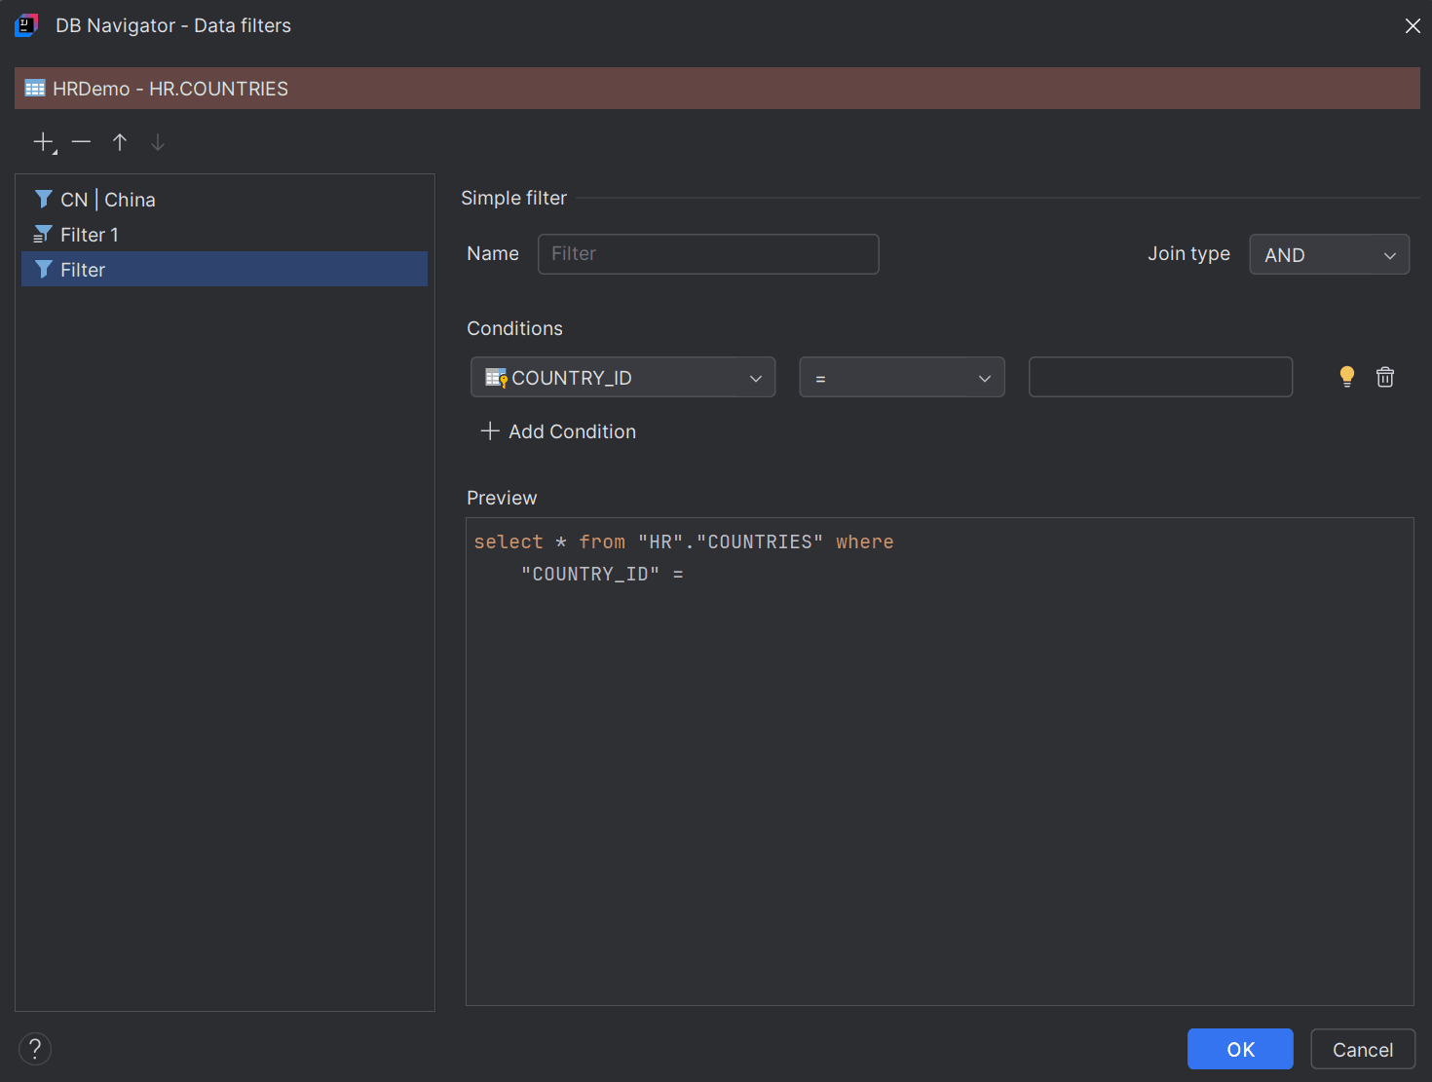The image size is (1432, 1082).
Task: Open the Join type AND dropdown
Action: coord(1329,254)
